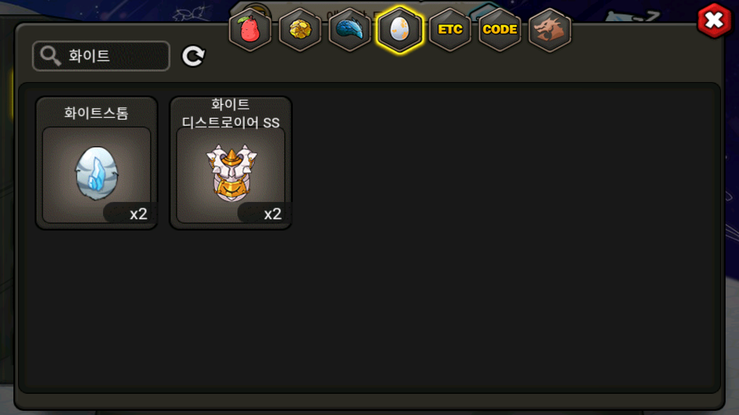Switch to the CODE tab

(x=500, y=30)
